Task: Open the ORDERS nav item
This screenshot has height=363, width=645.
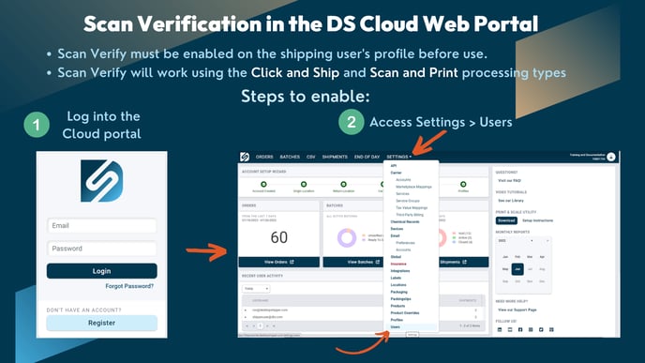Action: coord(264,157)
